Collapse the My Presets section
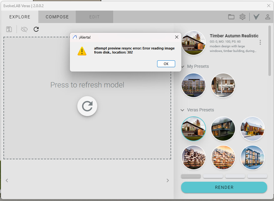 [183, 67]
